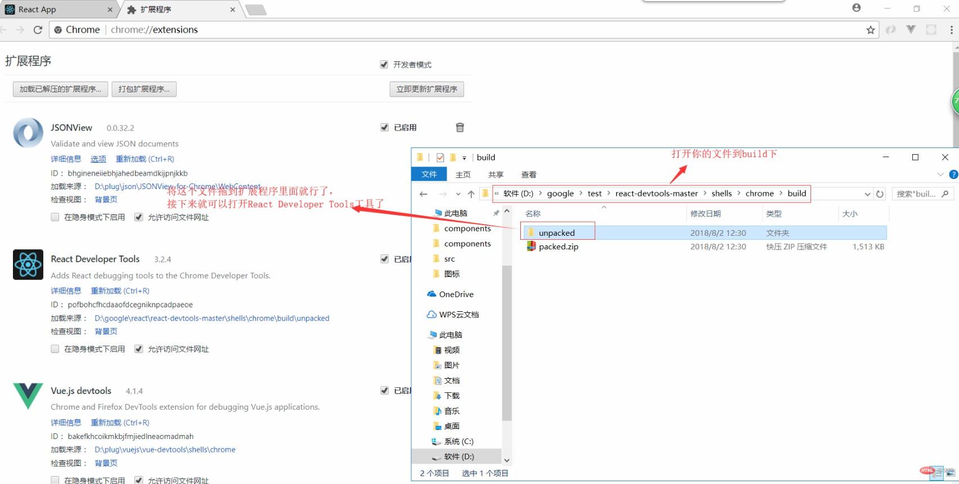Bookmark this page with the star icon
959x484 pixels.
871,30
